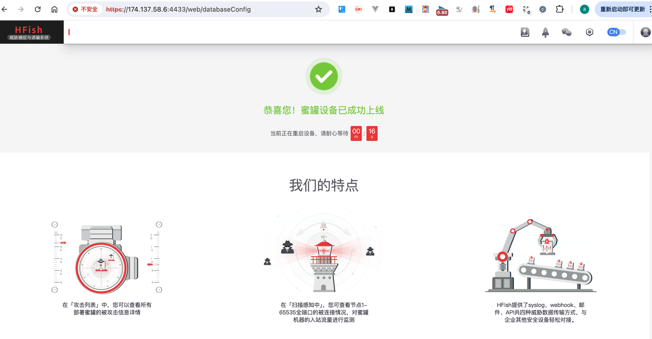Open the Chrome three-dot overflow menu
652x339 pixels.
click(x=650, y=9)
